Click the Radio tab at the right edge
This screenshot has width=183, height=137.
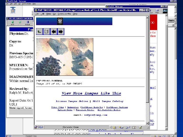[x=171, y=21]
